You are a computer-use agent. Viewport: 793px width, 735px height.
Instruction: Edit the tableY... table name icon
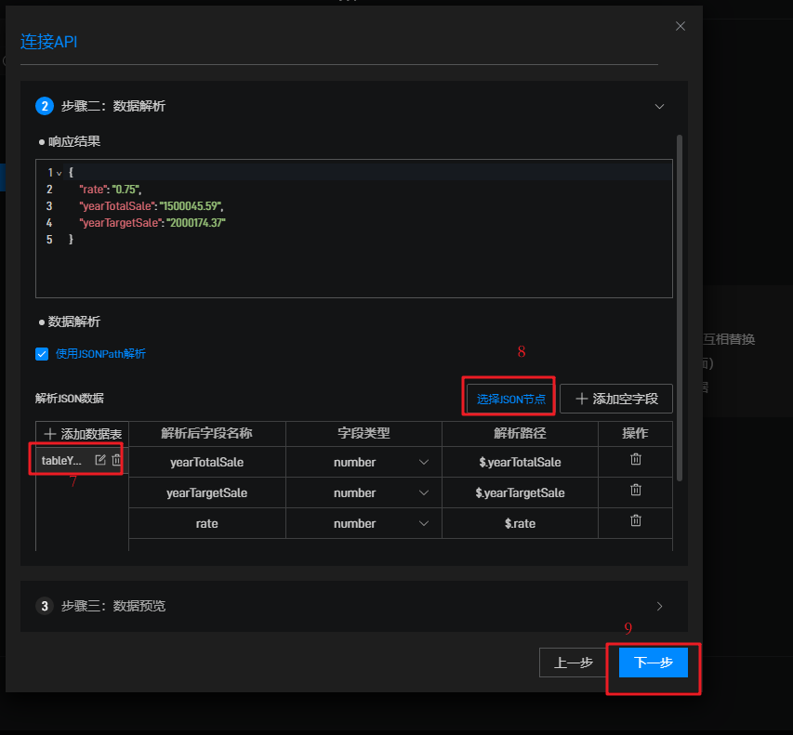(100, 460)
